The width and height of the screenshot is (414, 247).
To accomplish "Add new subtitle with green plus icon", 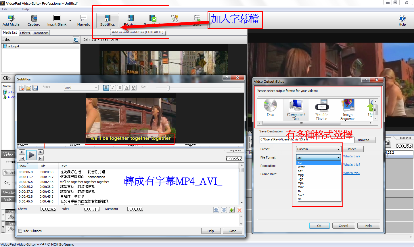I will 232,210.
